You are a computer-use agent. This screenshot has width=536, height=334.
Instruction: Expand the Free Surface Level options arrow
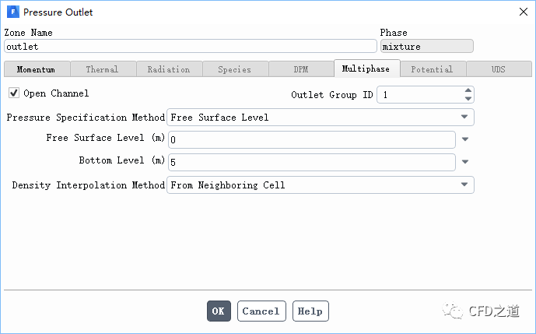(465, 140)
